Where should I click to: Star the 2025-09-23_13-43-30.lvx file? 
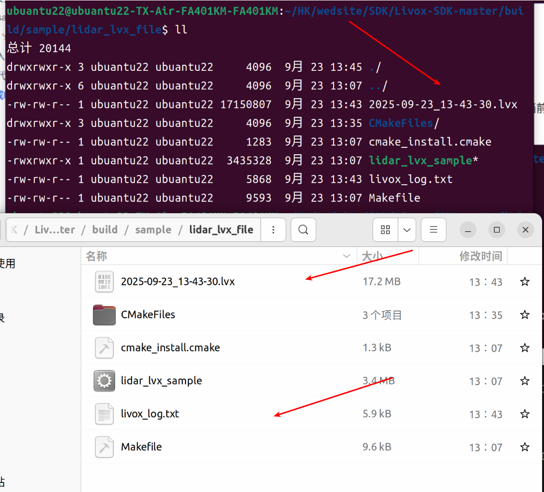(x=524, y=281)
